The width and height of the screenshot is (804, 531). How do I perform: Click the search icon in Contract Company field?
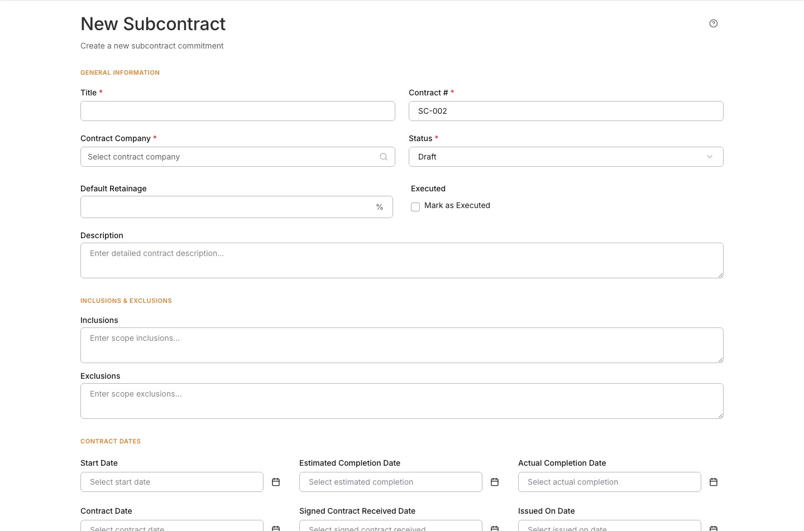tap(384, 157)
